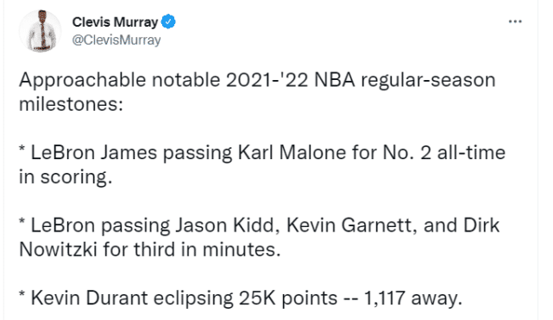Open Clevis Murray's profile avatar picture
The height and width of the screenshot is (320, 553).
tap(40, 31)
